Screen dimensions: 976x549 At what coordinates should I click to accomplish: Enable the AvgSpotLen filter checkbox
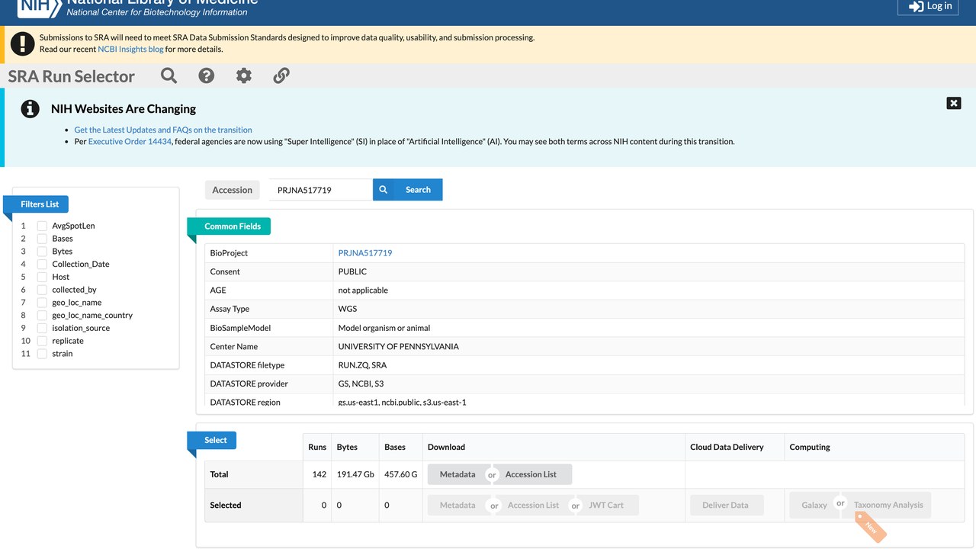point(43,226)
